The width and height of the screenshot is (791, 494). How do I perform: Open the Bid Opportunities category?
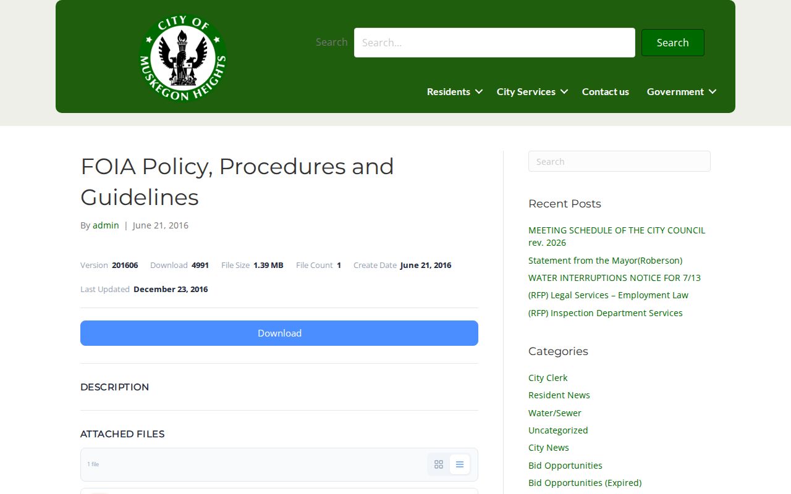coord(565,466)
